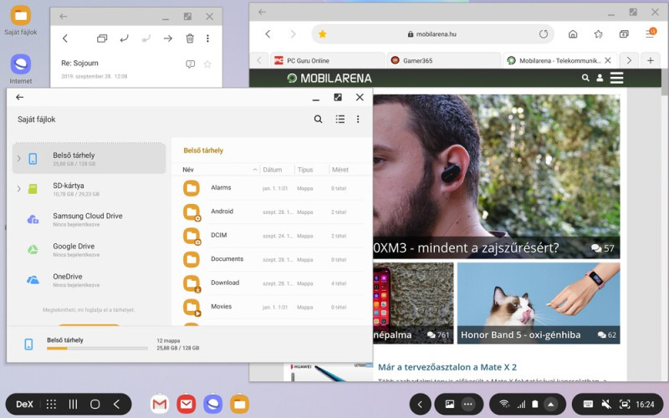669x418 pixels.
Task: Click reply arrow in email window
Action: [124, 38]
